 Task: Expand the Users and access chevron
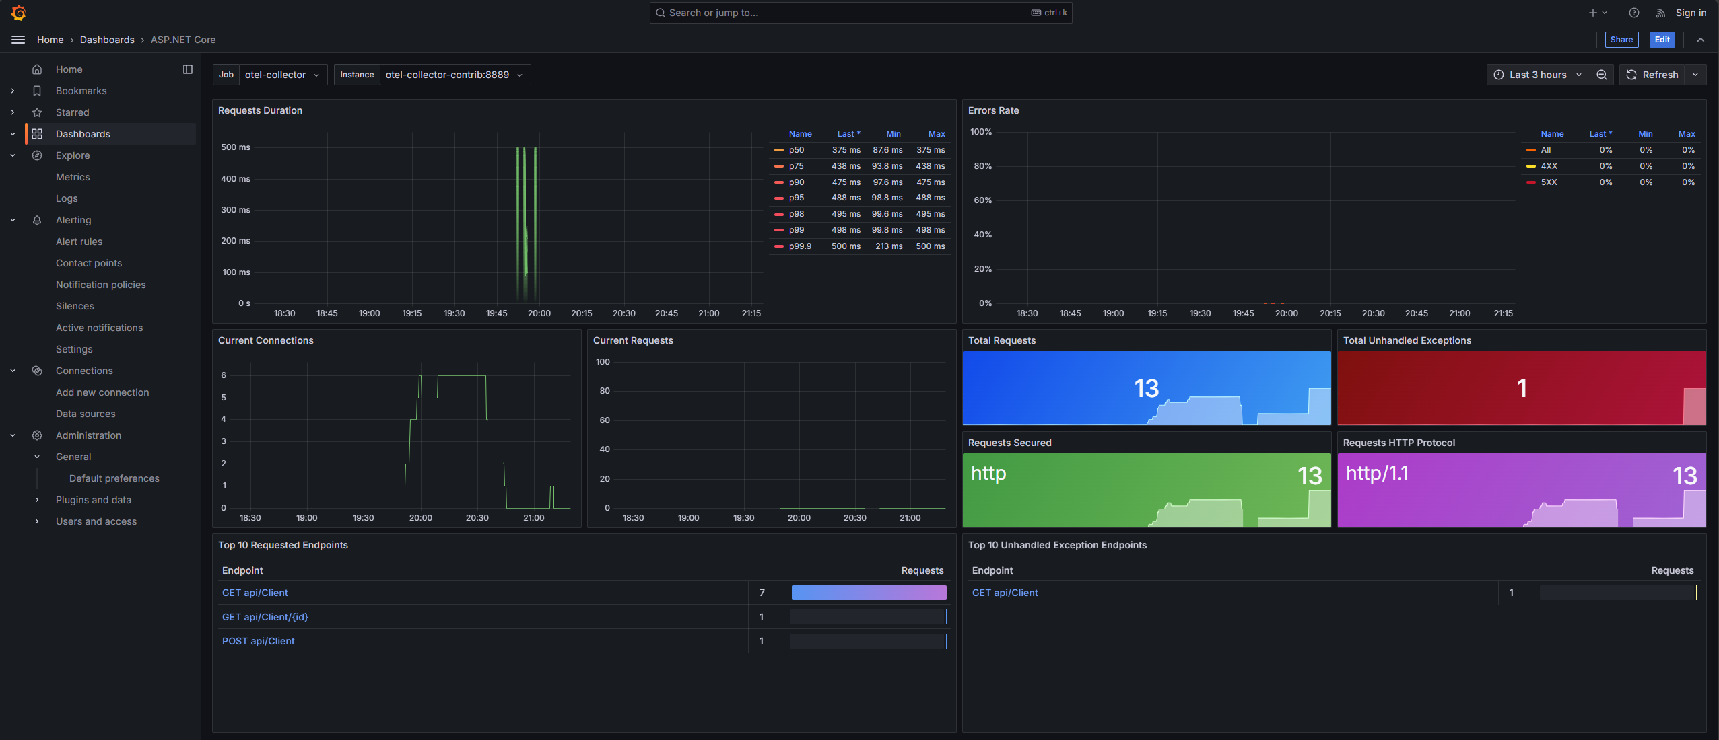coord(37,521)
